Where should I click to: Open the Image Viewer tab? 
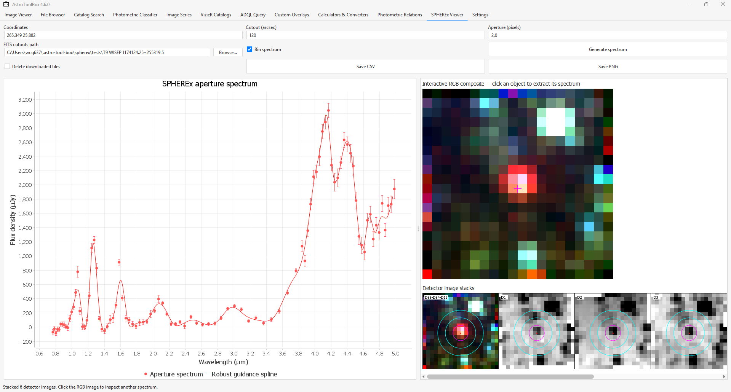coord(18,15)
